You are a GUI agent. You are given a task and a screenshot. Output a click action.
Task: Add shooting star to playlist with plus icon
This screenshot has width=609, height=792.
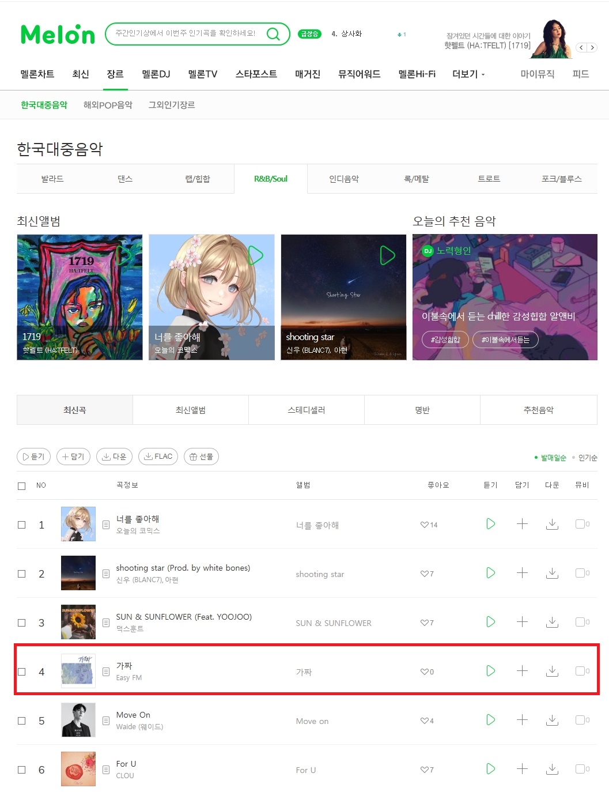[522, 573]
